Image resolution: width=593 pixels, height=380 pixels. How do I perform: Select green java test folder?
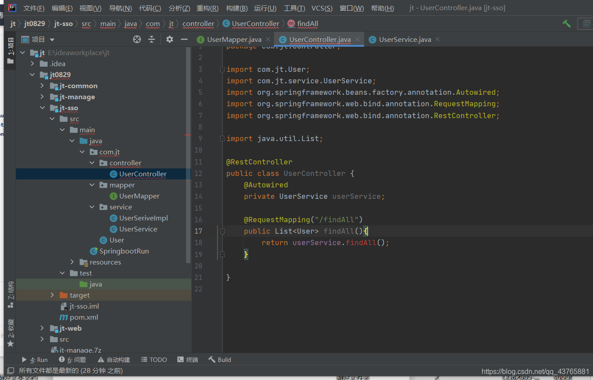pos(95,284)
